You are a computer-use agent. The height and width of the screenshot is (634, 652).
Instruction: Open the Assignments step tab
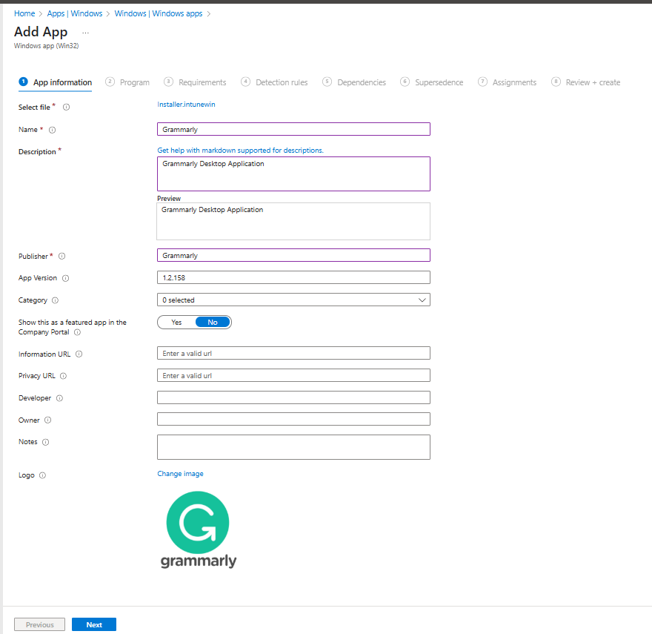tap(508, 82)
